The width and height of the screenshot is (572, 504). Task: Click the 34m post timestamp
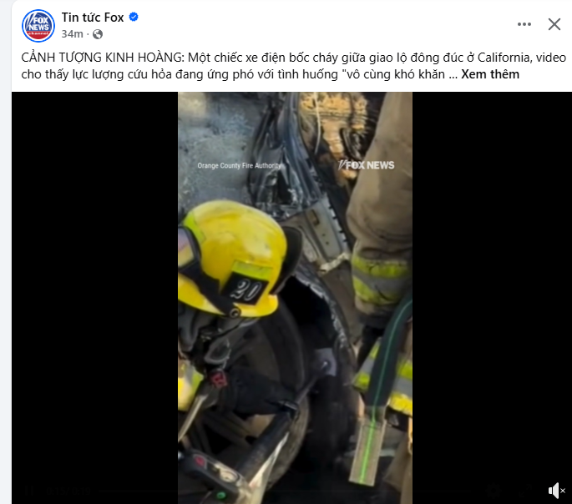(x=72, y=34)
